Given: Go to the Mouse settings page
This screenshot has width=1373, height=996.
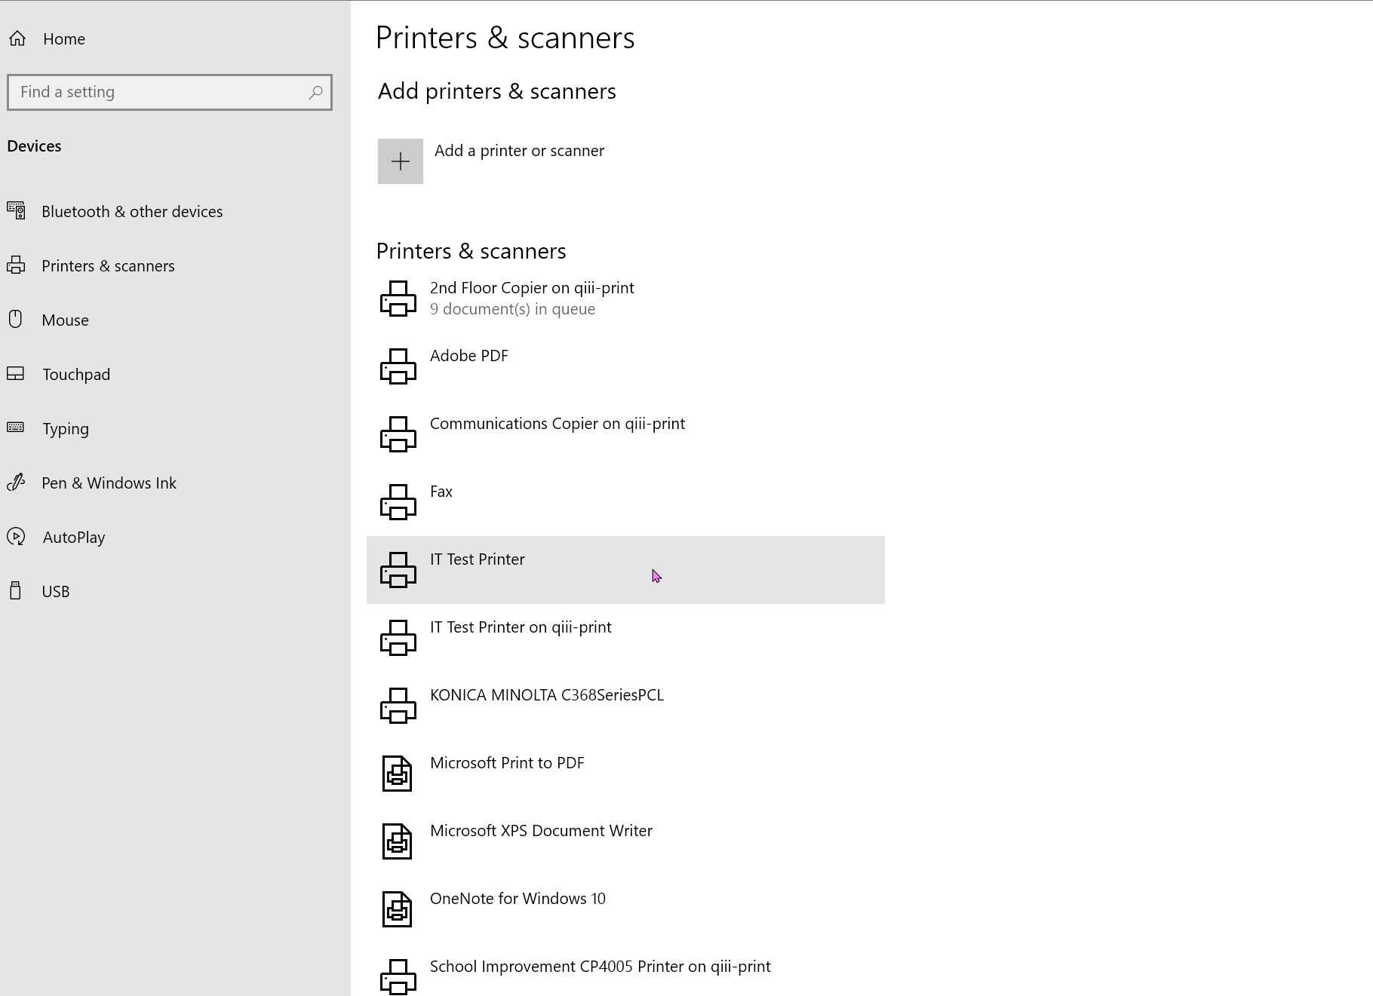Looking at the screenshot, I should 65,320.
